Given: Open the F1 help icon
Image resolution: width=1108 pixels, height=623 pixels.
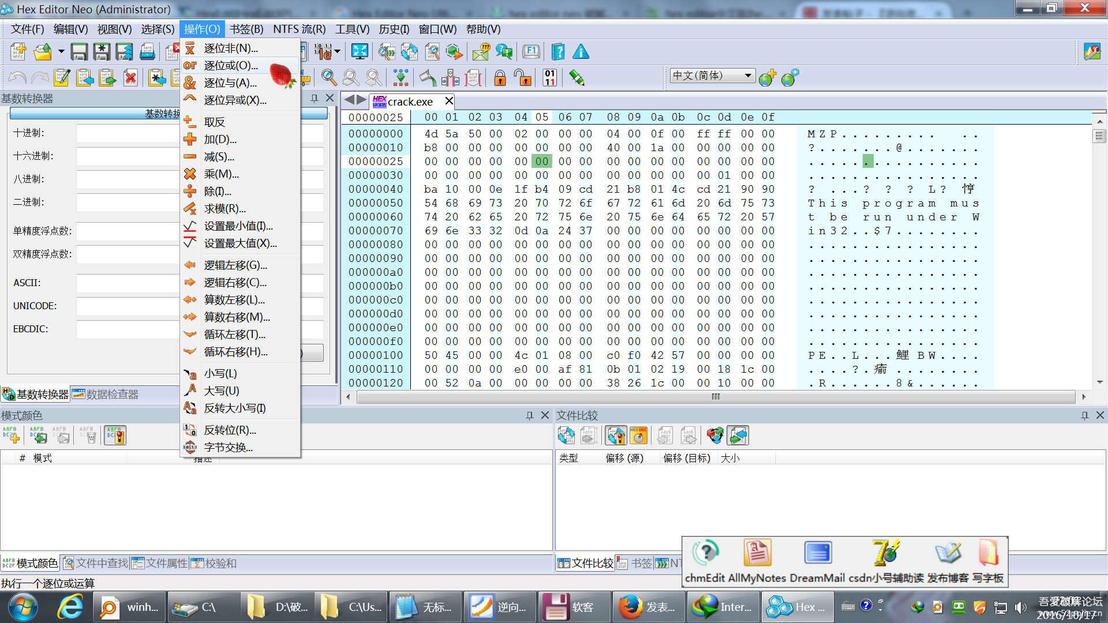Looking at the screenshot, I should click(531, 52).
